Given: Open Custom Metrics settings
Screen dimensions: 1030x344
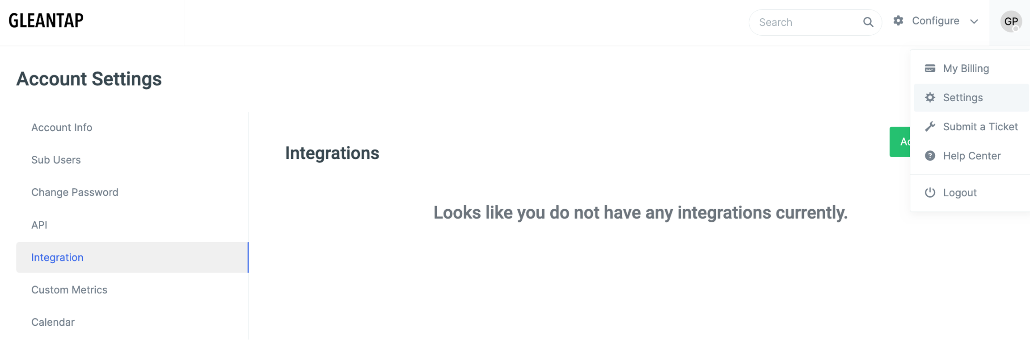Looking at the screenshot, I should coord(69,290).
